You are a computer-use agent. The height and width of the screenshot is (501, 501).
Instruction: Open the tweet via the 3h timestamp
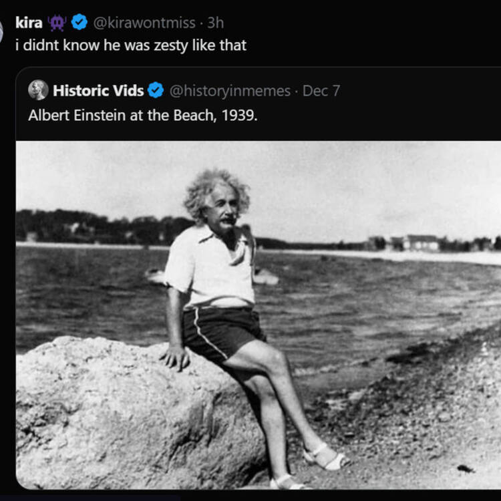tap(215, 23)
